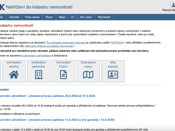Click the K logo in the header
The width and height of the screenshot is (175, 131).
click(x=2, y=7)
